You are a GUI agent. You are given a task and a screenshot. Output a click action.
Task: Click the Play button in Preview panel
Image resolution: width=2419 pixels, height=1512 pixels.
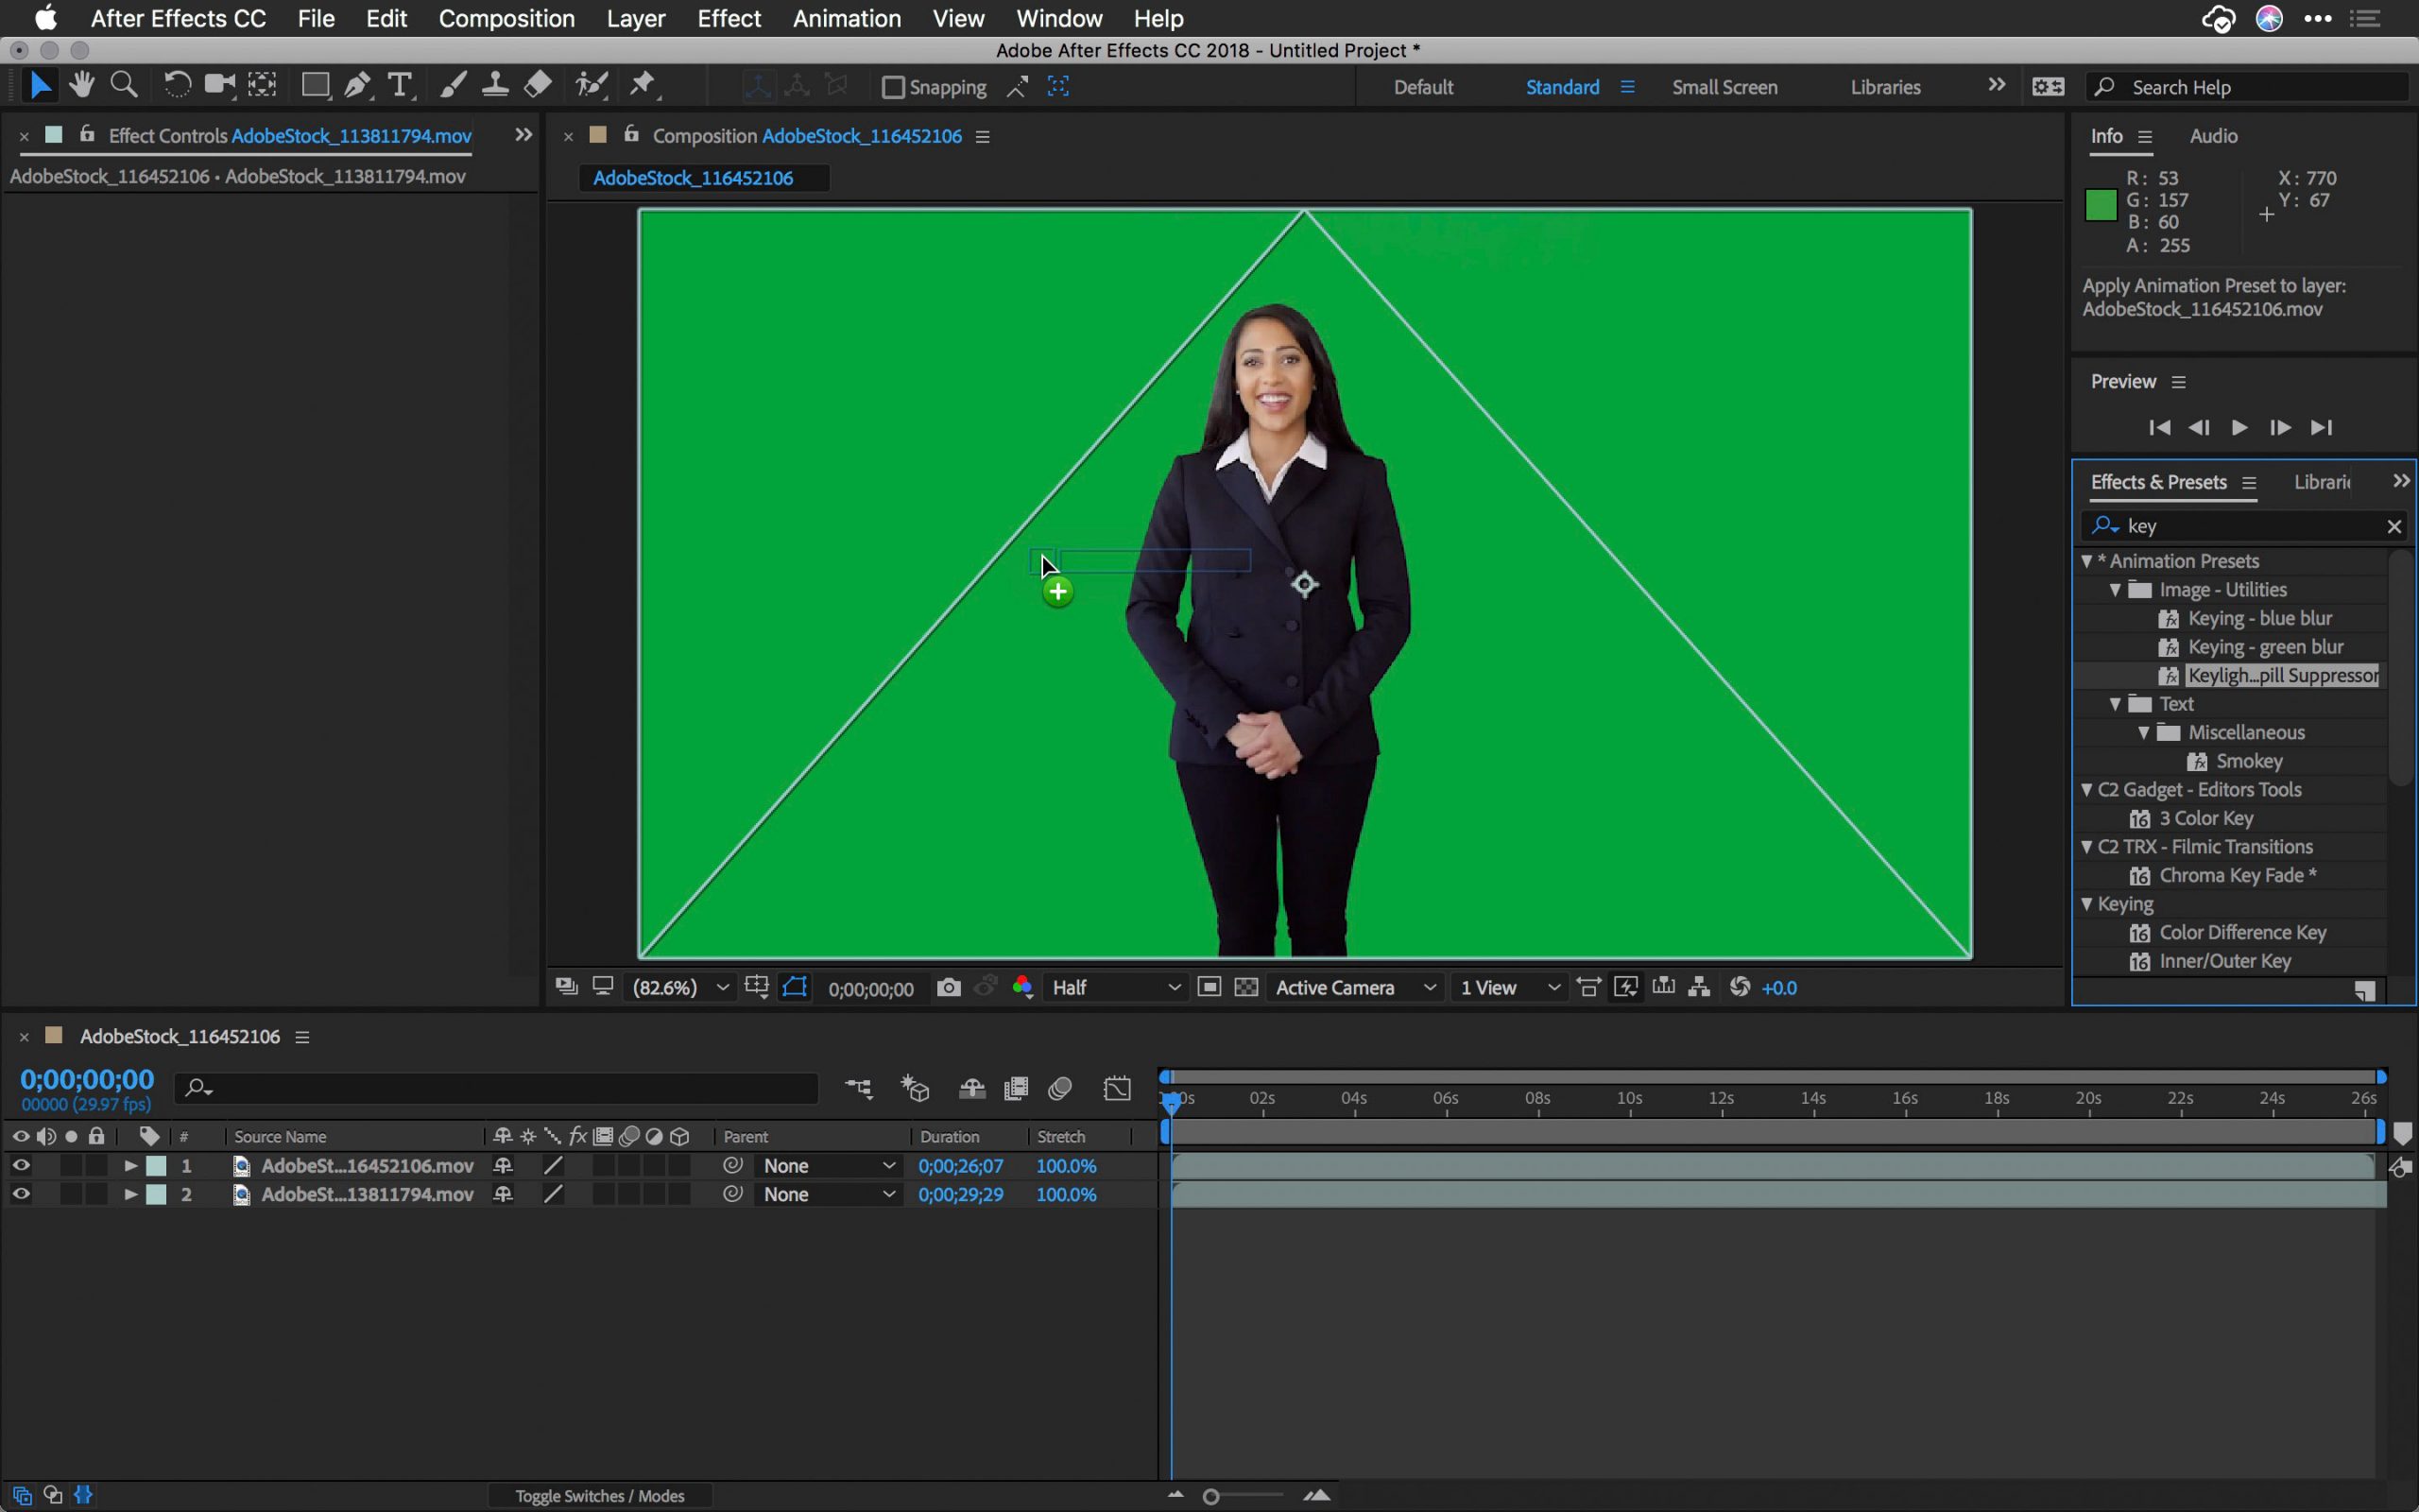tap(2239, 428)
